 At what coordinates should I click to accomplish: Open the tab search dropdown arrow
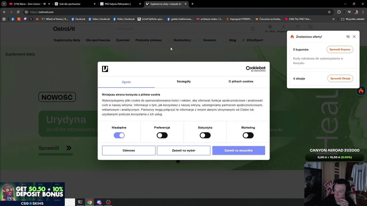tap(4, 4)
